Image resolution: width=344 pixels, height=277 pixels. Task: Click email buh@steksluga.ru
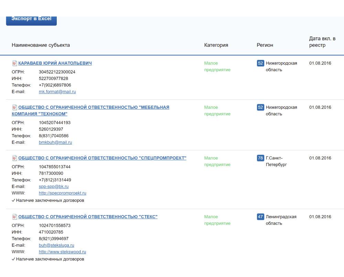pyautogui.click(x=57, y=245)
